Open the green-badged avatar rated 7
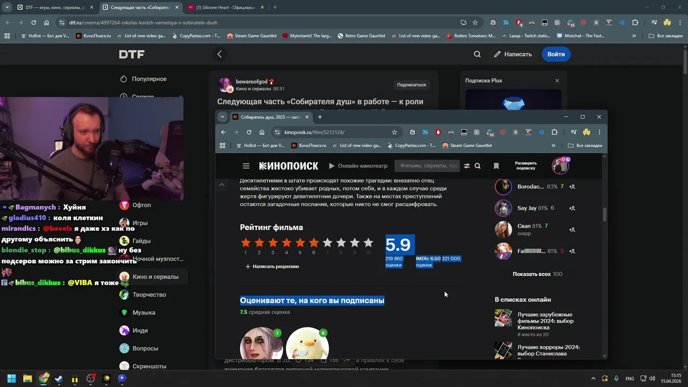 pyautogui.click(x=261, y=343)
